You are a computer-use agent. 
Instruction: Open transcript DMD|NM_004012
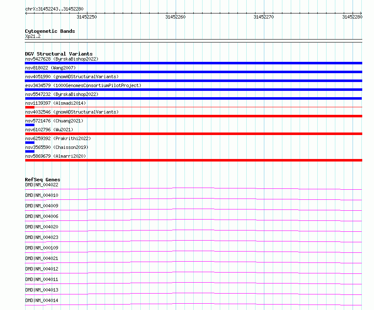coord(42,269)
